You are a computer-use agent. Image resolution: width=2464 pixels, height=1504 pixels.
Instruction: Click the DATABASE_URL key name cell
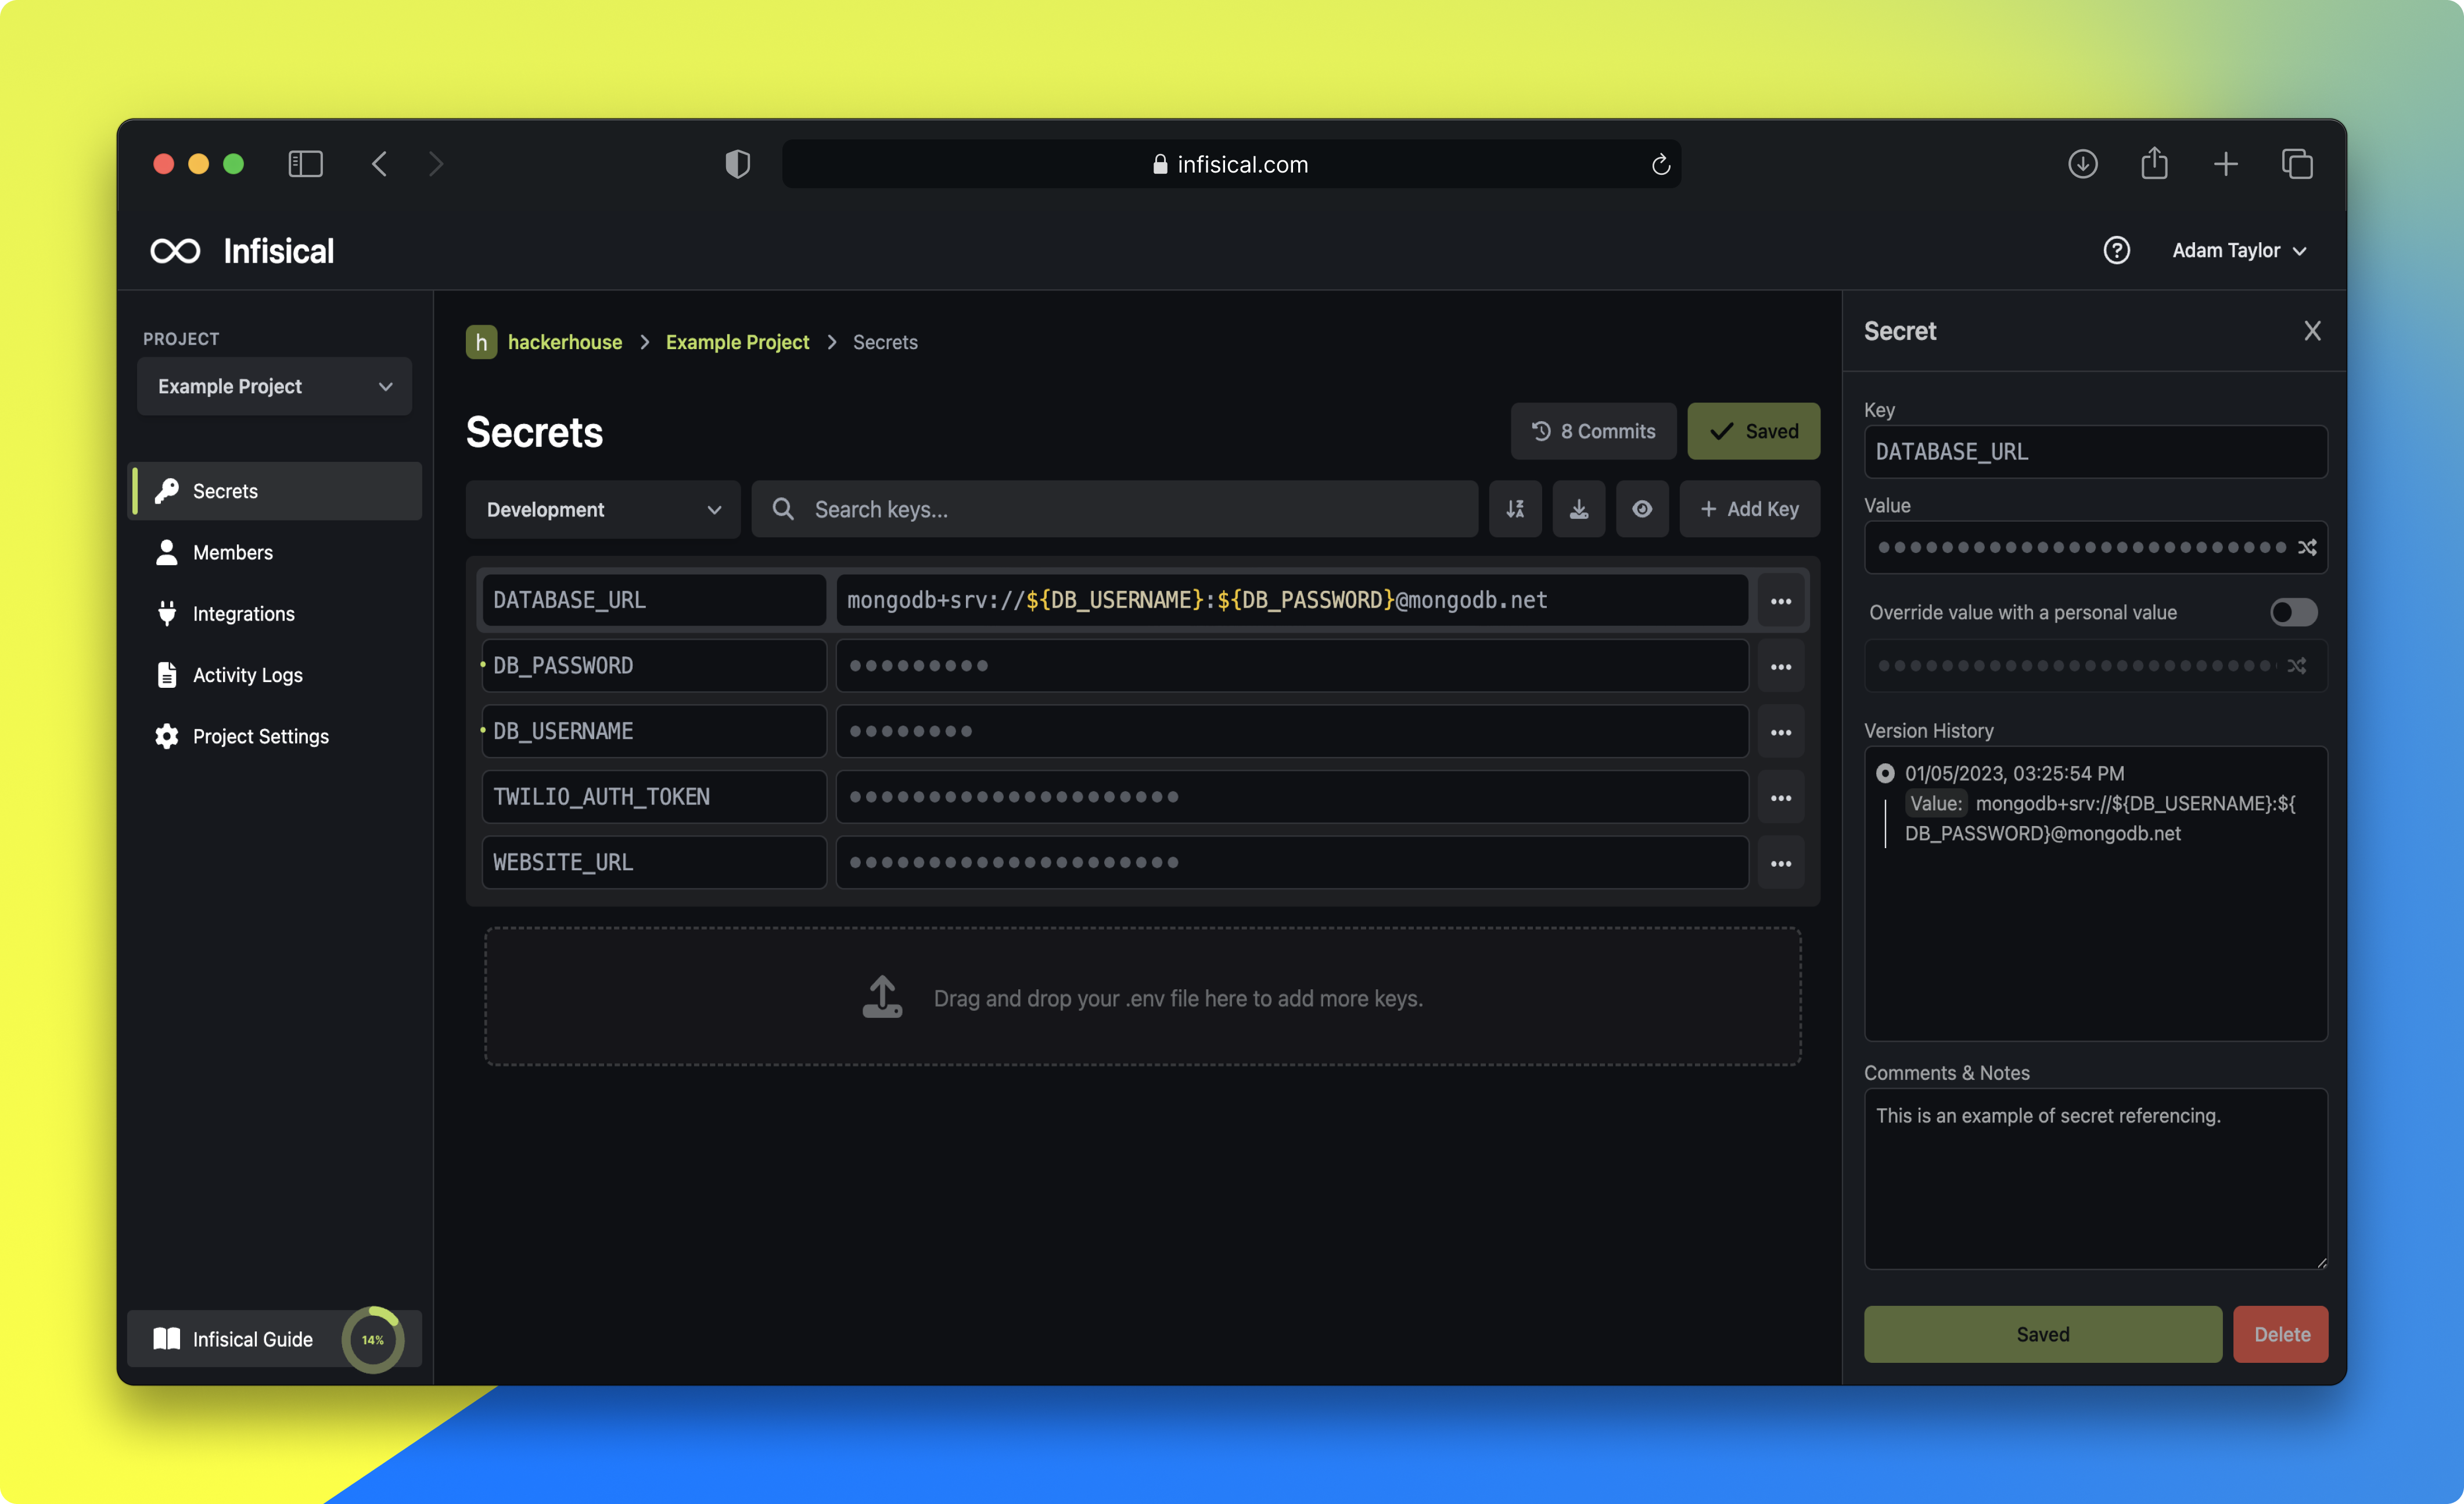point(654,600)
